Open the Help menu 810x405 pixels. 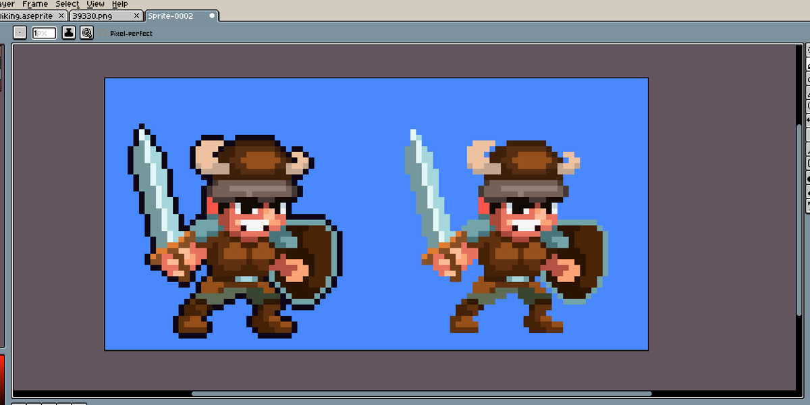pyautogui.click(x=119, y=4)
